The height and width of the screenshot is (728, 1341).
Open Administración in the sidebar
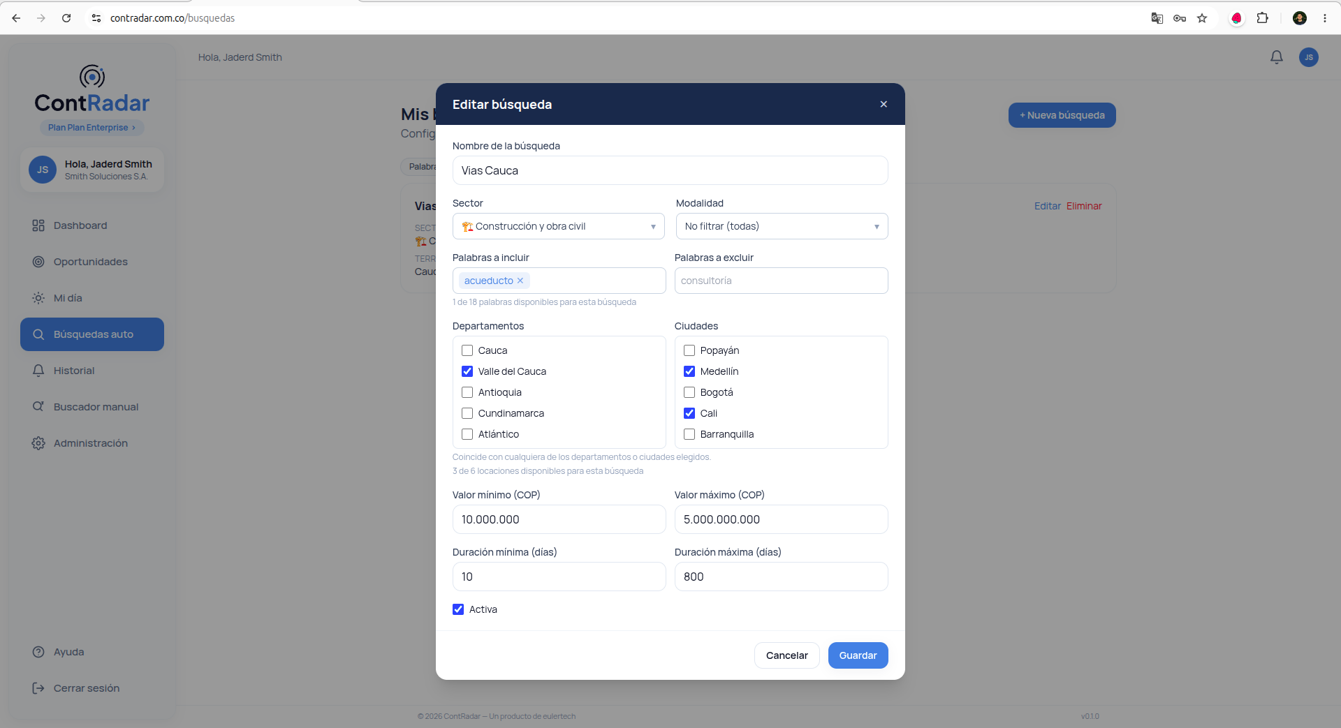(92, 443)
